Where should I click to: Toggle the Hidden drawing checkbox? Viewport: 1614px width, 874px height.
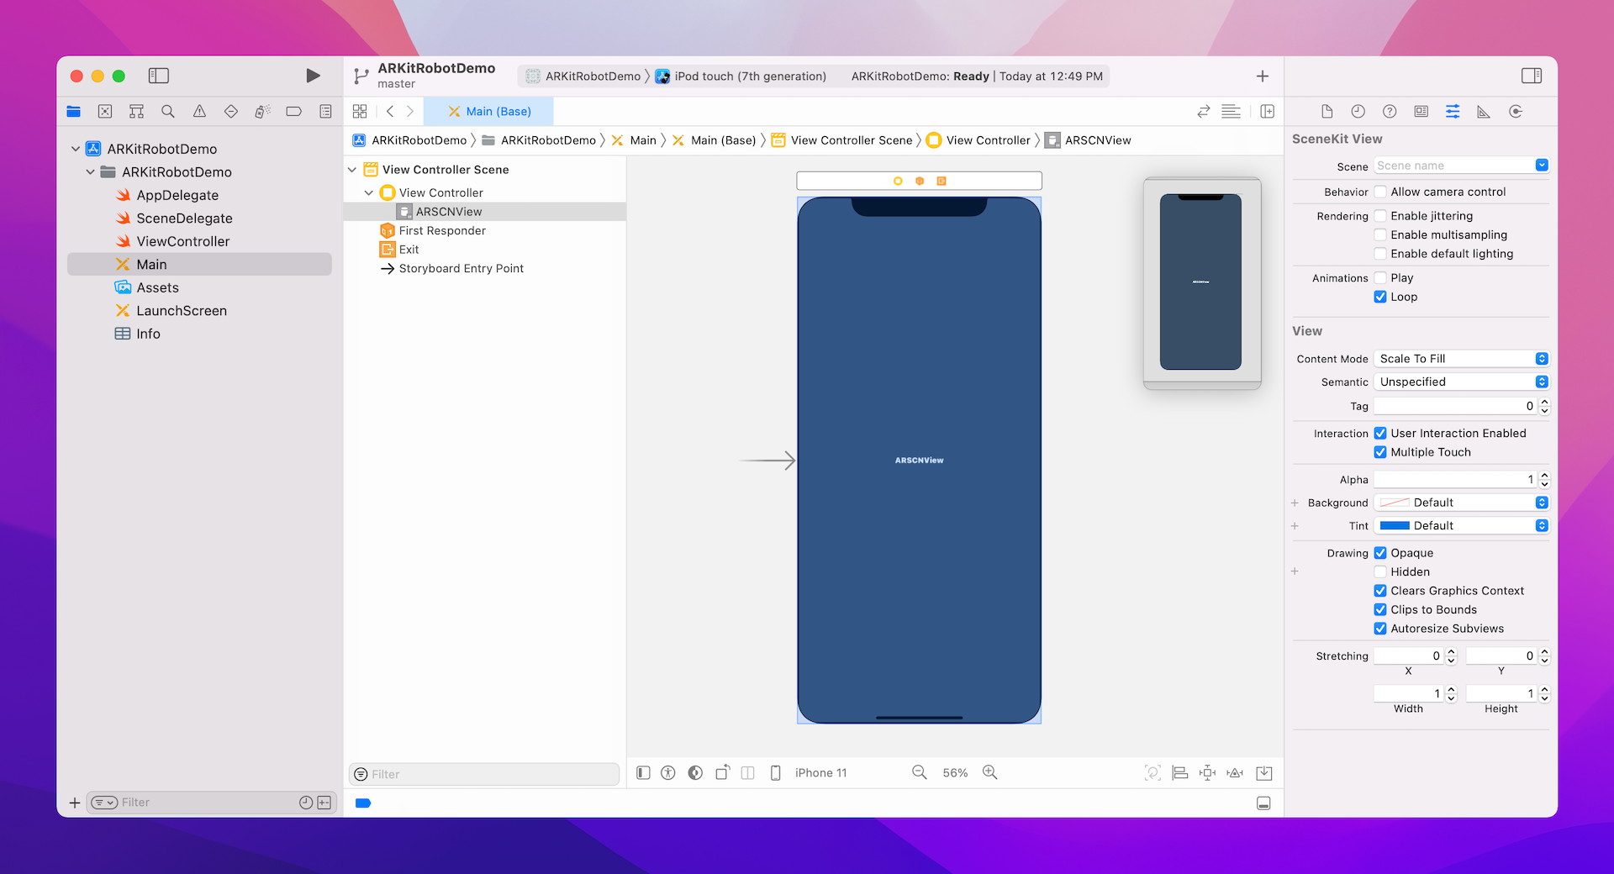pos(1380,571)
